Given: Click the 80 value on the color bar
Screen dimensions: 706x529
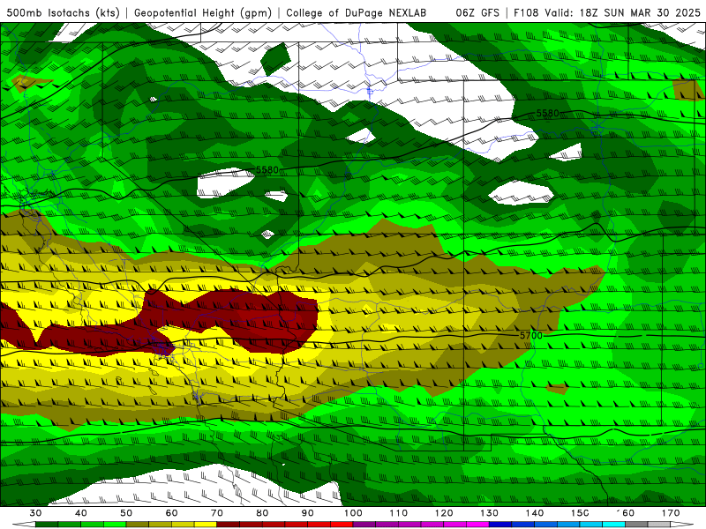Looking at the screenshot, I should pyautogui.click(x=262, y=513).
